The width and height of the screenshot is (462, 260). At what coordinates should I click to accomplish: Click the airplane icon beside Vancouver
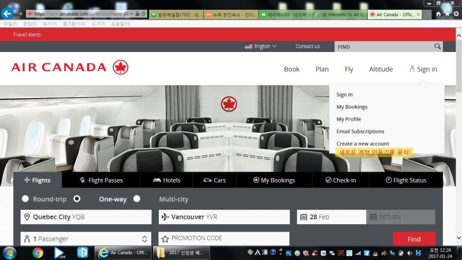point(165,217)
